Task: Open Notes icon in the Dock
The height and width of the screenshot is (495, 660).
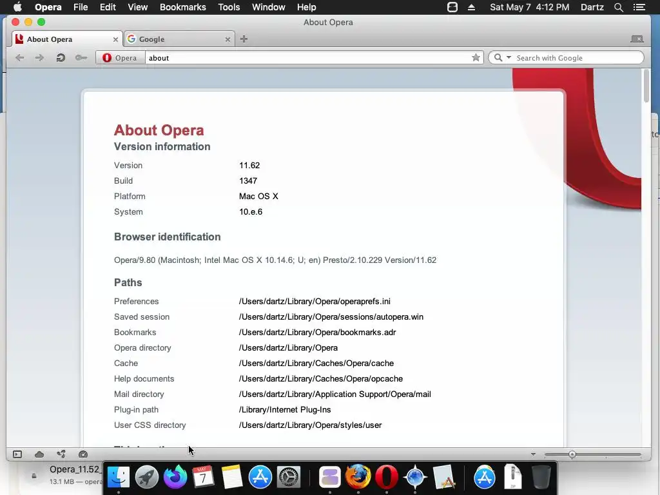Action: click(231, 477)
